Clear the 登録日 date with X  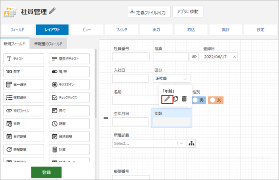234,57
